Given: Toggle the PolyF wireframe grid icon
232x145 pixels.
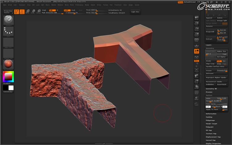Looking at the screenshot, I should [196, 92].
